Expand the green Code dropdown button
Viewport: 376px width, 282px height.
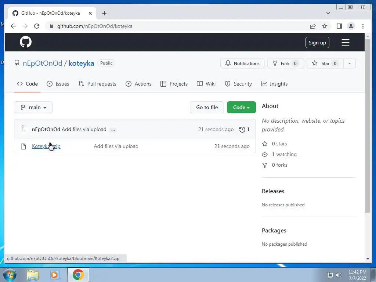pyautogui.click(x=241, y=107)
